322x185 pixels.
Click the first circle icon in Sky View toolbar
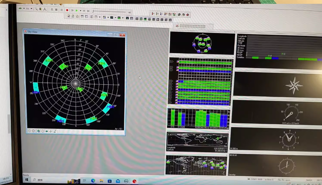pos(29,131)
